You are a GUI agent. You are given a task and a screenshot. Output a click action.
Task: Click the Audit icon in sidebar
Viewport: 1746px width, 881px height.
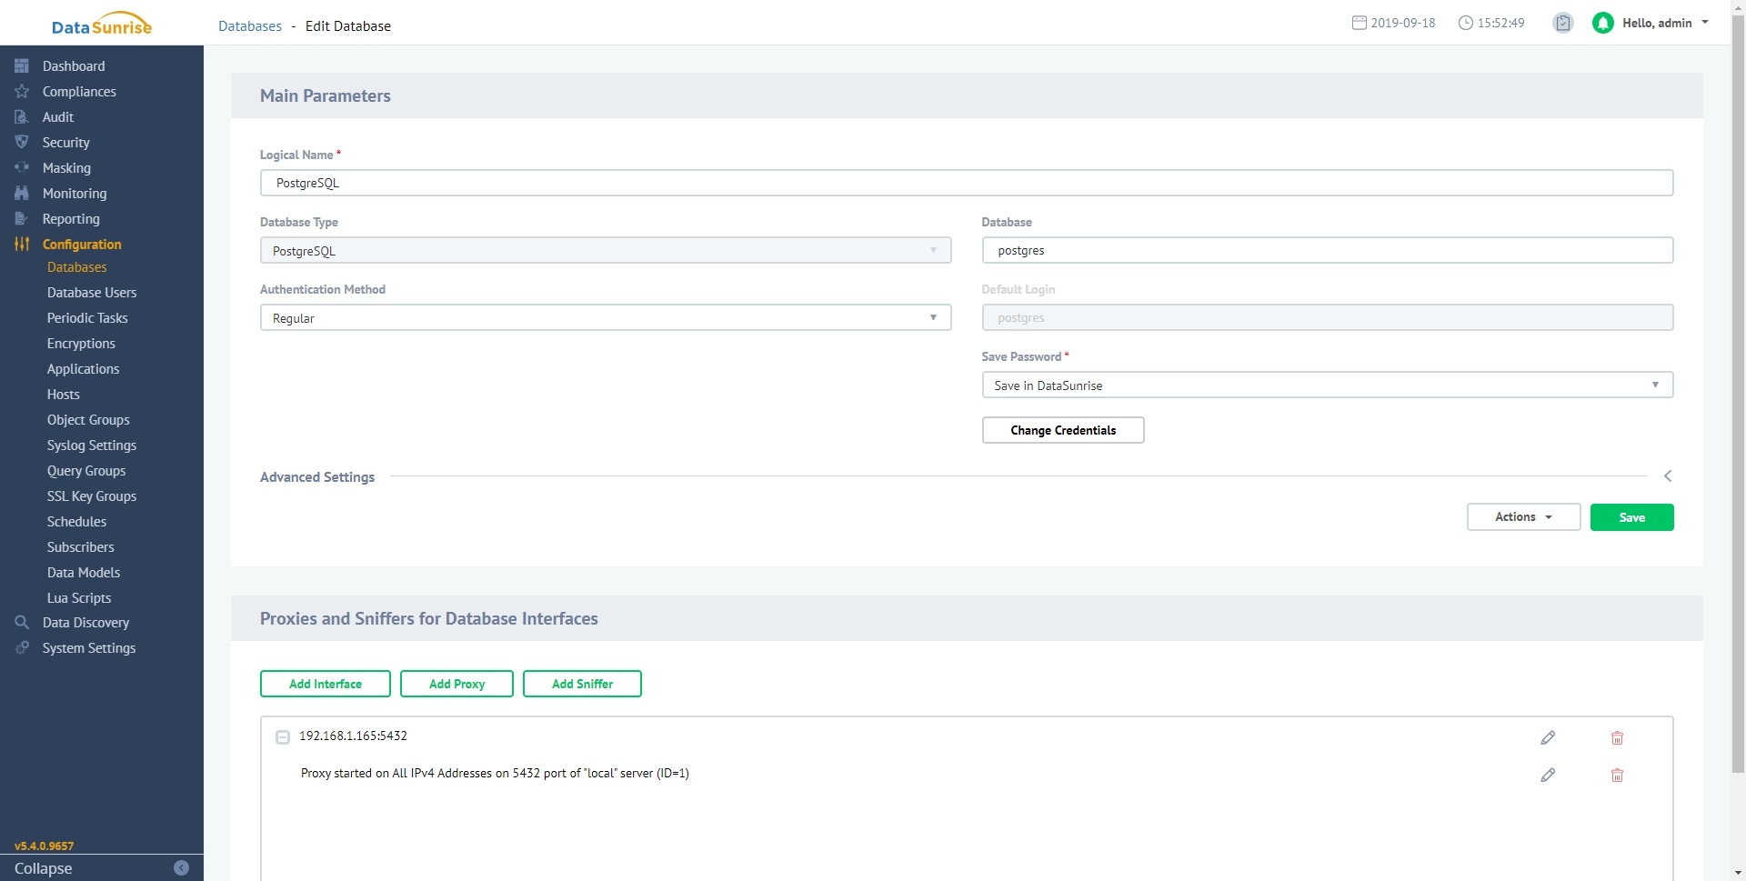click(x=22, y=116)
